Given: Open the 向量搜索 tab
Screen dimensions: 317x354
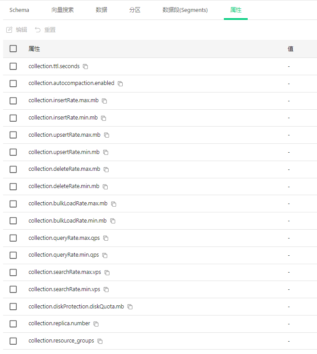Looking at the screenshot, I should click(62, 10).
